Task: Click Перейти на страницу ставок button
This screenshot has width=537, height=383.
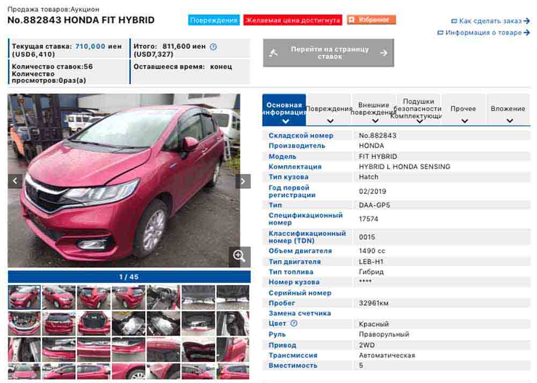Action: point(329,53)
